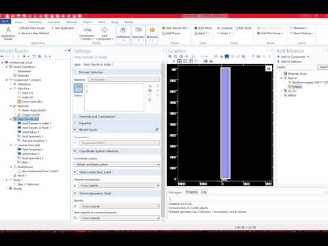Switch to the Log tab
The image size is (328, 246).
204,192
